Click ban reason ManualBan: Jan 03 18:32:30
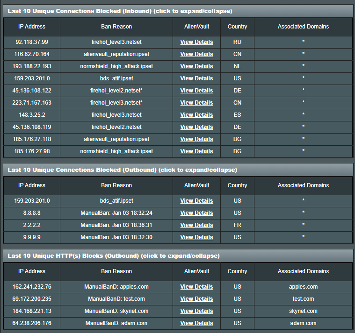Viewport: 355px width, 333px height. click(116, 237)
